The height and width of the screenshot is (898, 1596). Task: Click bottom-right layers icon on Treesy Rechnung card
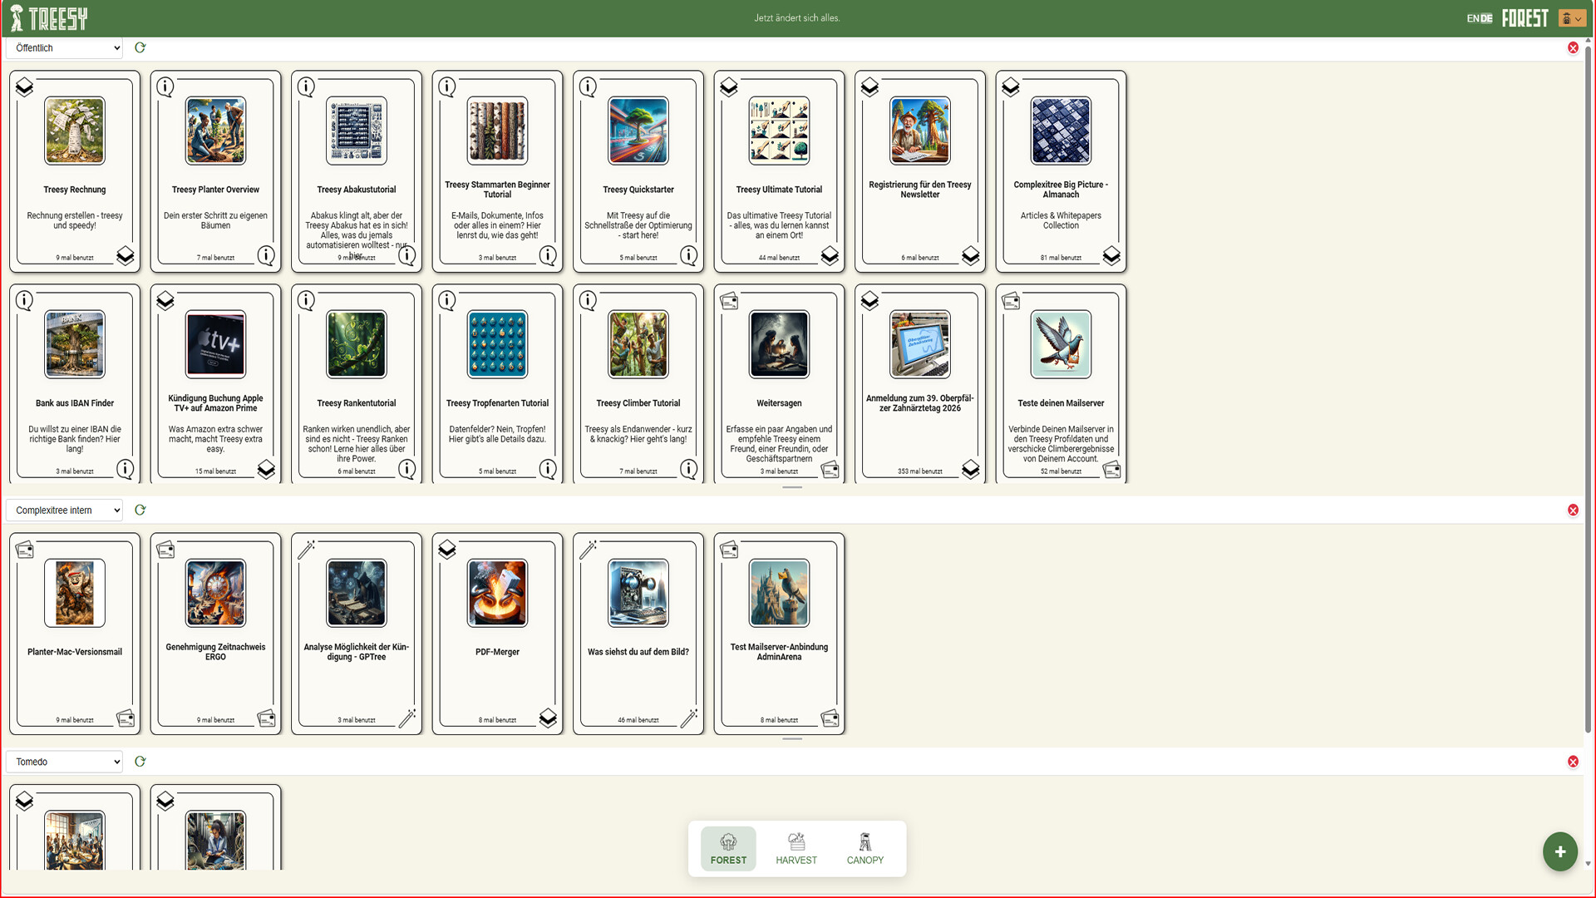126,255
